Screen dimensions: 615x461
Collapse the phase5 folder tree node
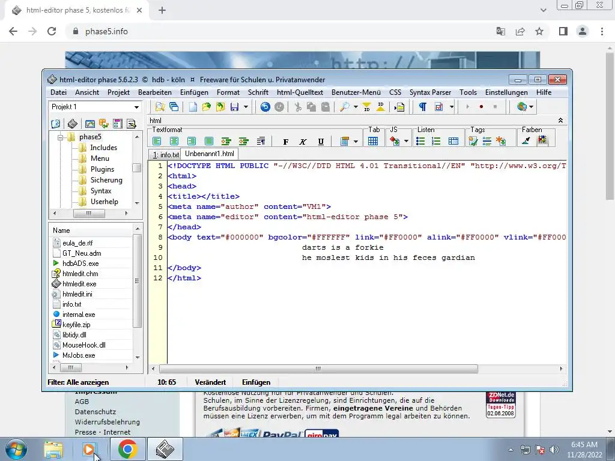click(x=61, y=137)
